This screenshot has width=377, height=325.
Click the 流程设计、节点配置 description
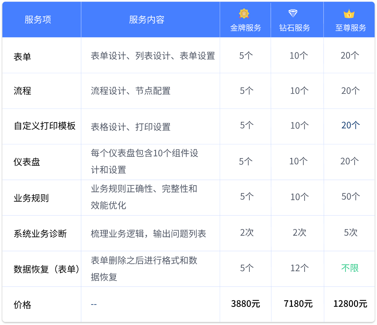[x=131, y=91]
